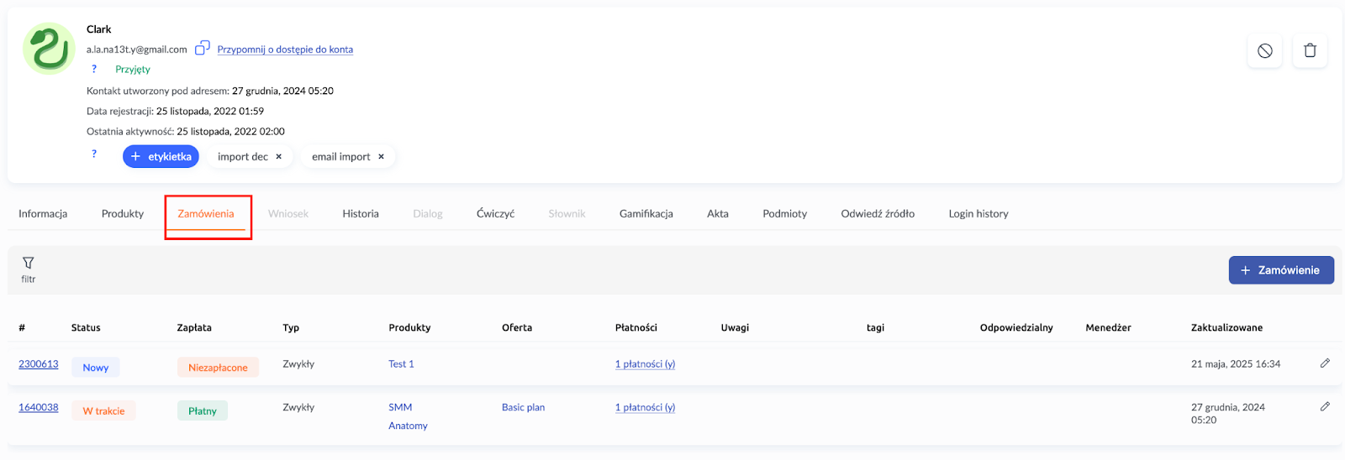Open the Dialog tab
1345x460 pixels.
[x=428, y=214]
